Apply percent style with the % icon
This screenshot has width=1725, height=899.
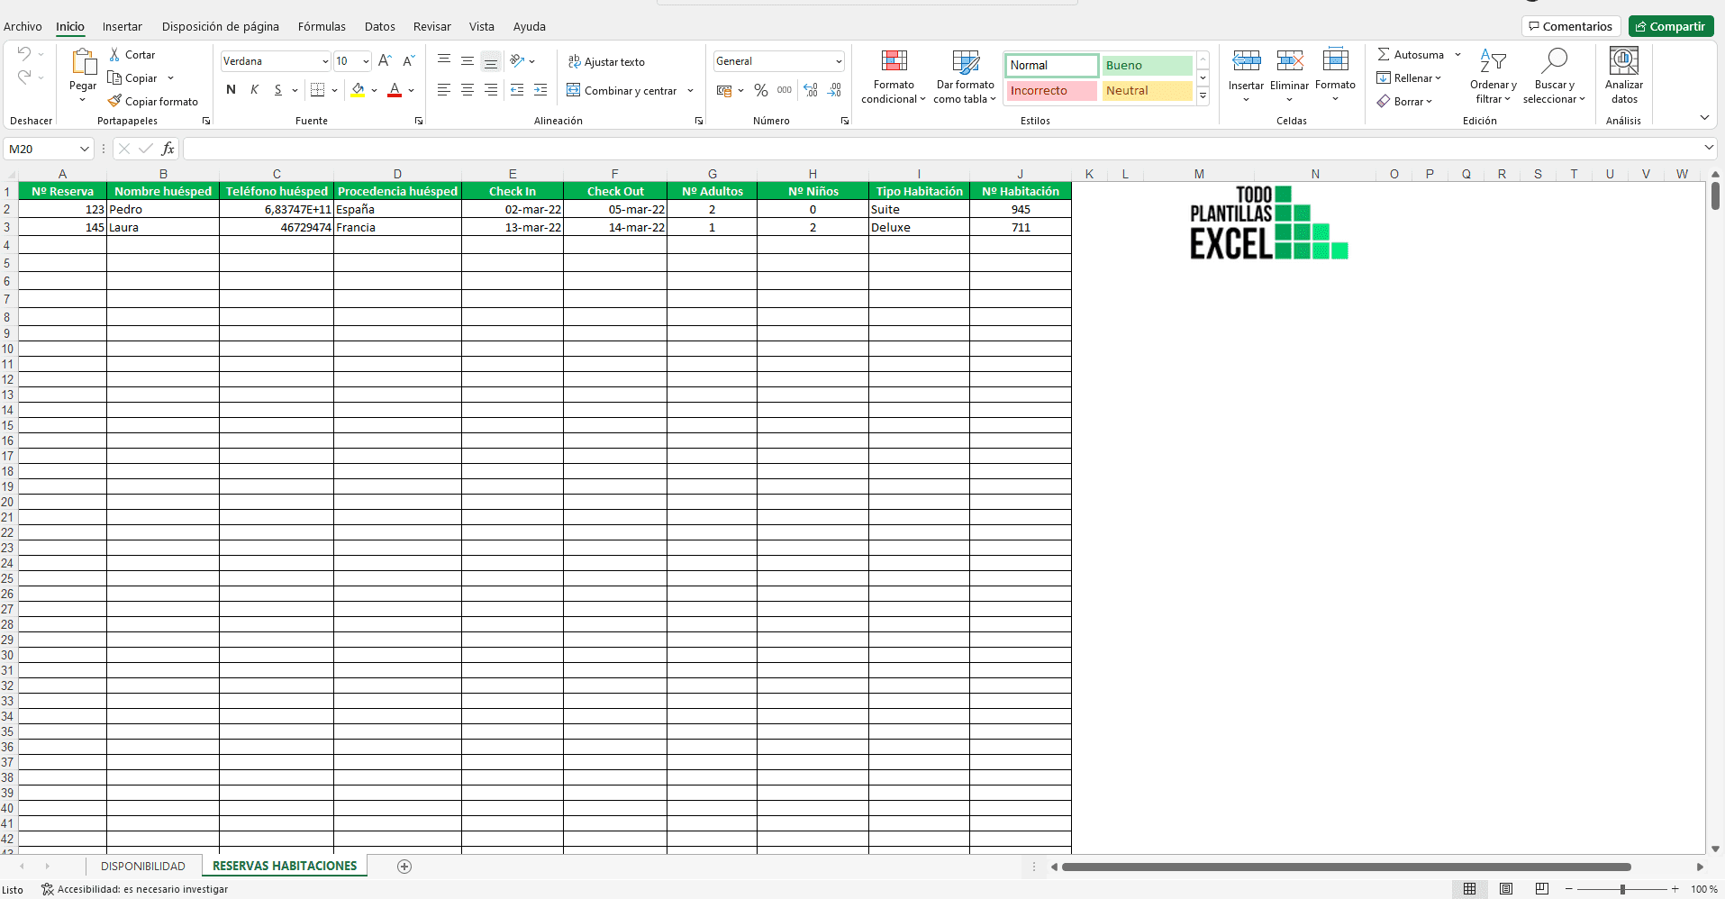(761, 90)
